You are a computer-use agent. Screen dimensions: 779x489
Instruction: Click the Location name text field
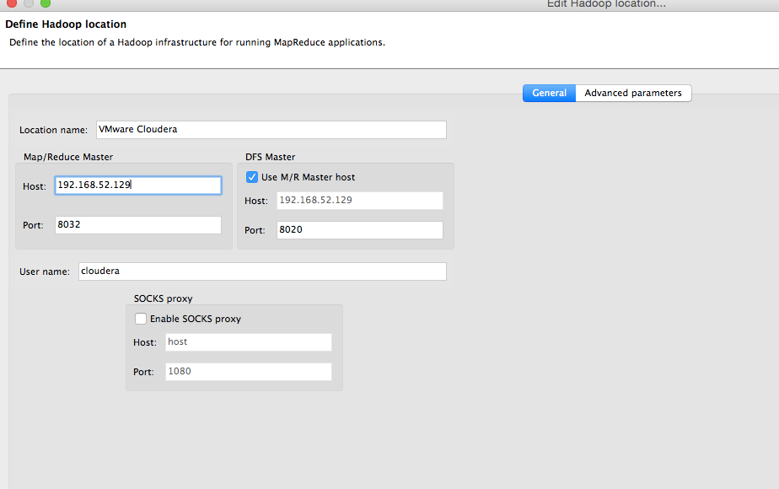tap(271, 130)
